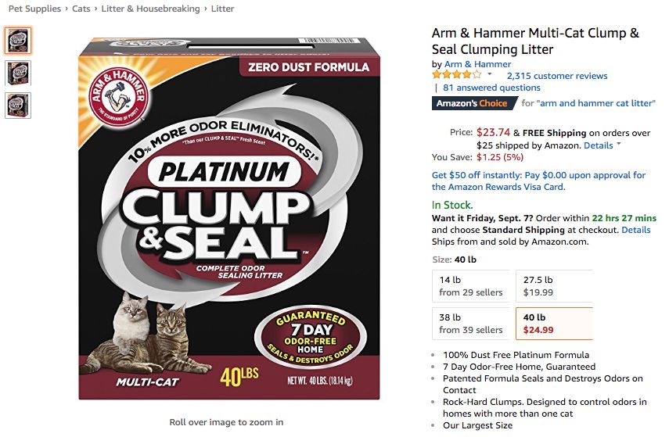This screenshot has height=437, width=669.
Task: Open the "arm and hammer cat litter" search link
Action: [x=597, y=103]
